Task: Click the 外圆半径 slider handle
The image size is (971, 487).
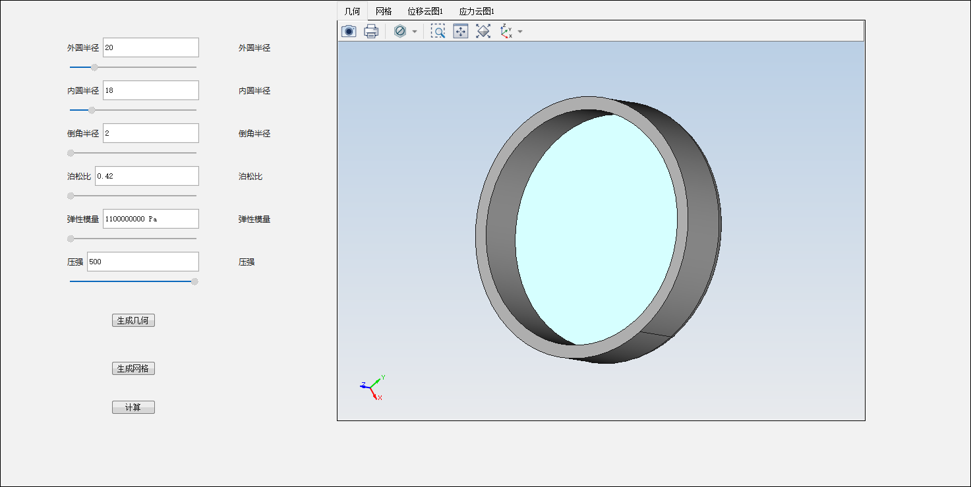Action: click(94, 67)
